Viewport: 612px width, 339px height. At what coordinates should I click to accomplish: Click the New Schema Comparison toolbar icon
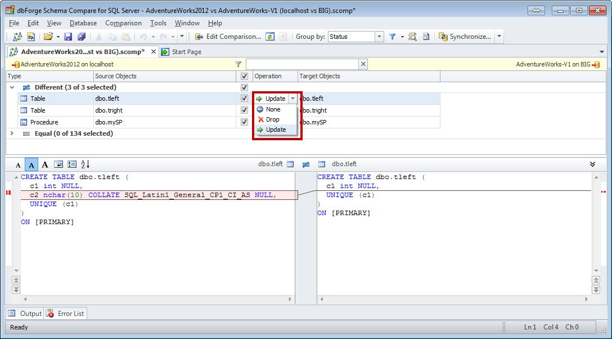17,37
